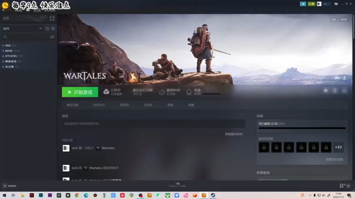Open 查看我的成就 link
The width and height of the screenshot is (355, 199).
pyautogui.click(x=334, y=159)
